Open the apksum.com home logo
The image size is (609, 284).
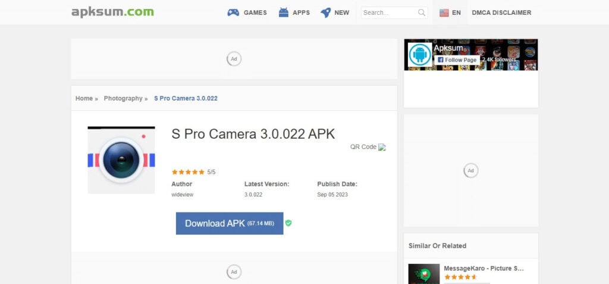(x=112, y=12)
